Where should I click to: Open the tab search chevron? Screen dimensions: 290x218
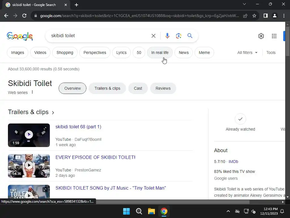click(x=244, y=4)
